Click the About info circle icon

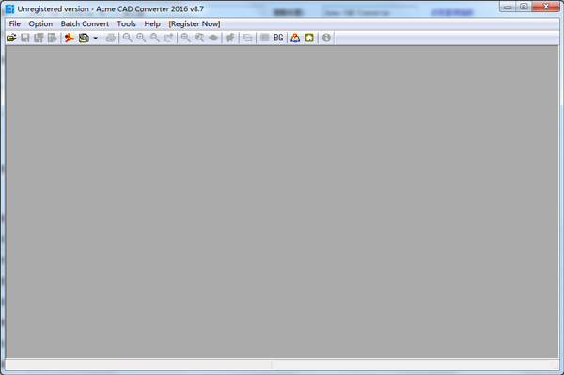pyautogui.click(x=326, y=38)
